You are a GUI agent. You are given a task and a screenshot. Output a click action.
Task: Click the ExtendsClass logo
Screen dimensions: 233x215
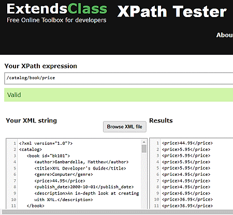pyautogui.click(x=57, y=9)
